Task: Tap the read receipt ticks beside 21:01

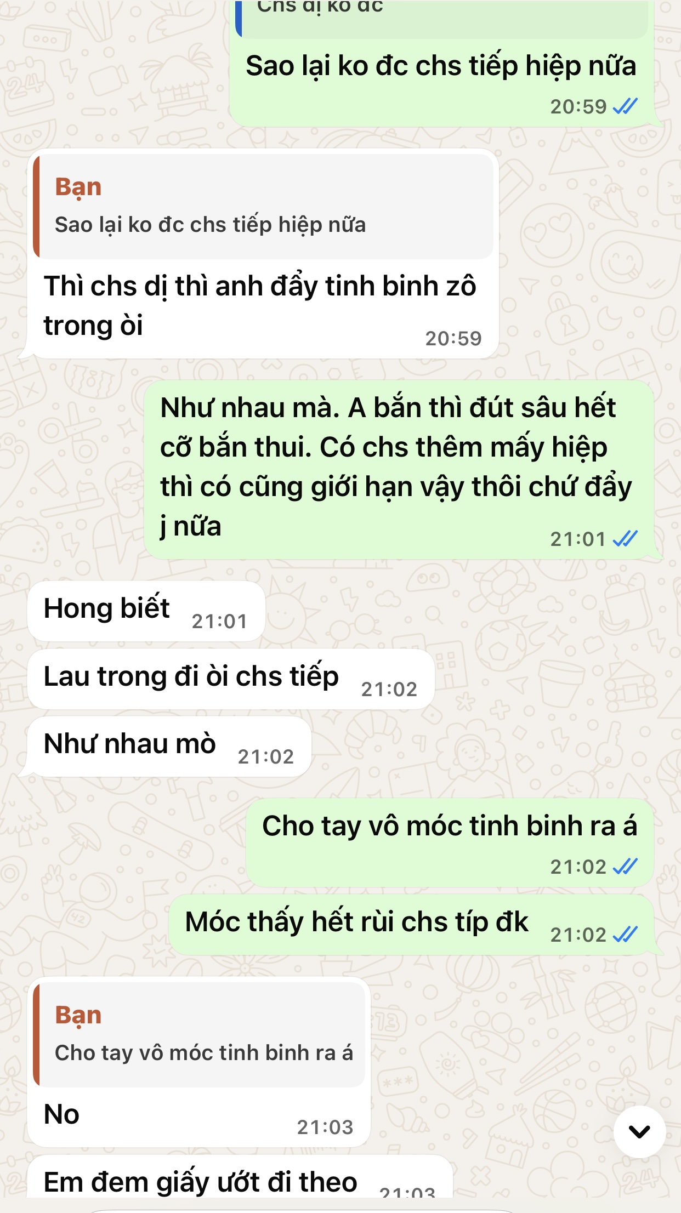Action: (625, 539)
